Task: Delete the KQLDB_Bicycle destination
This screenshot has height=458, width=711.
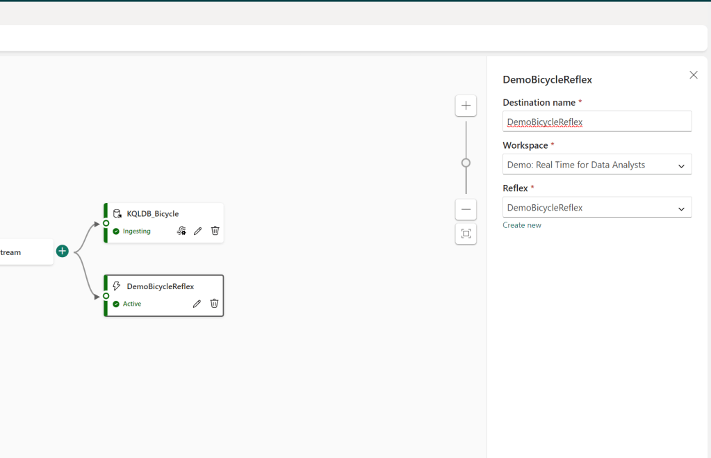Action: coord(215,231)
